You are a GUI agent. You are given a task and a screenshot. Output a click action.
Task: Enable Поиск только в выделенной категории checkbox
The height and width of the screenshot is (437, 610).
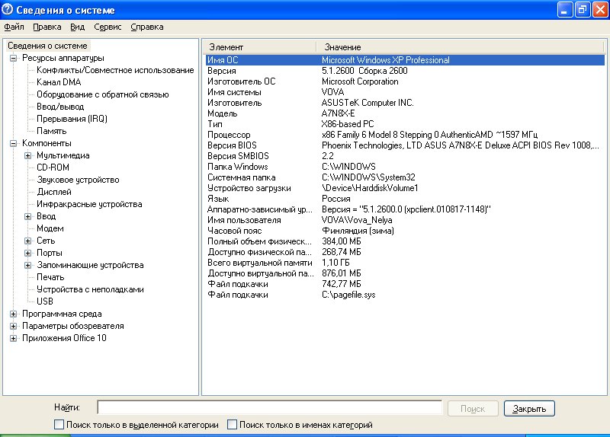59,425
